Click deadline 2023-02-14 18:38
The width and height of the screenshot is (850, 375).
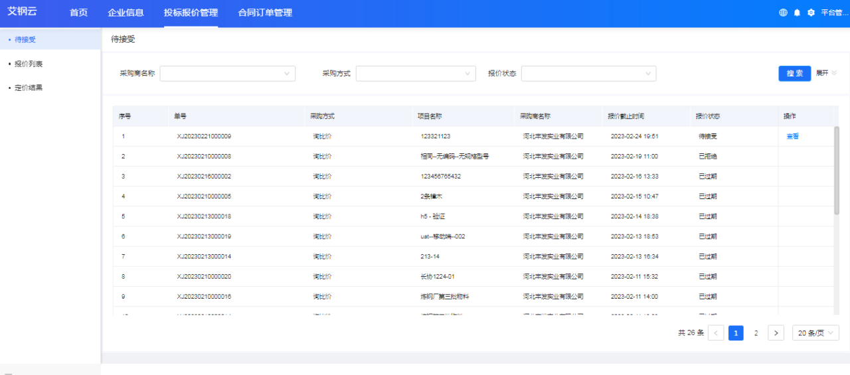634,216
